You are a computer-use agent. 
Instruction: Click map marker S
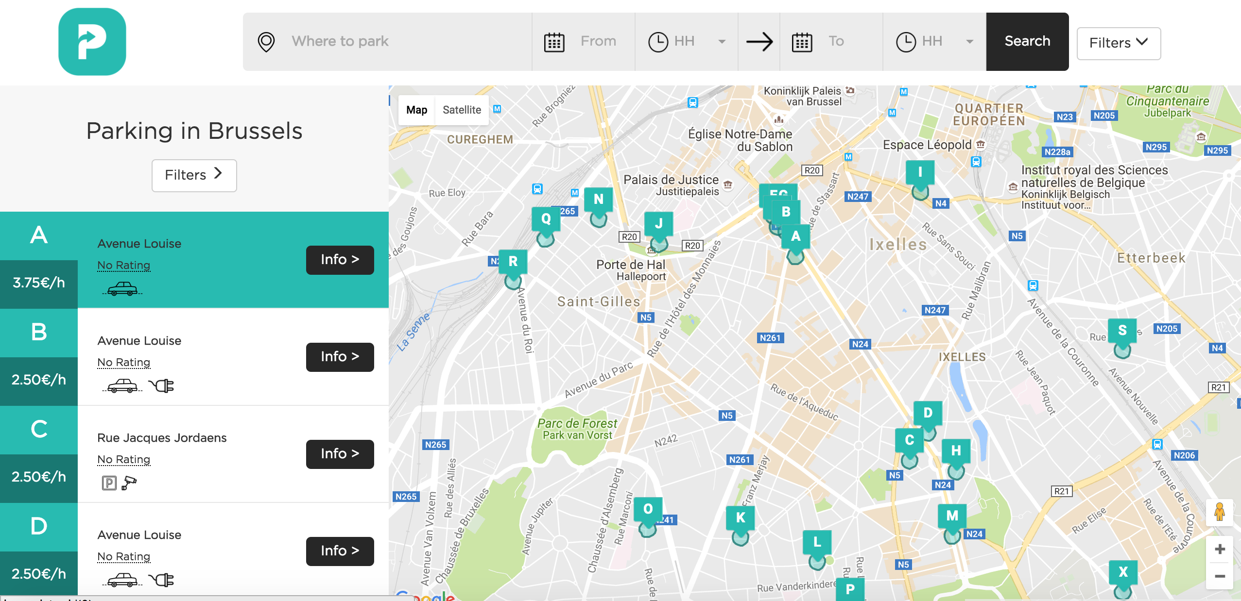pos(1122,338)
